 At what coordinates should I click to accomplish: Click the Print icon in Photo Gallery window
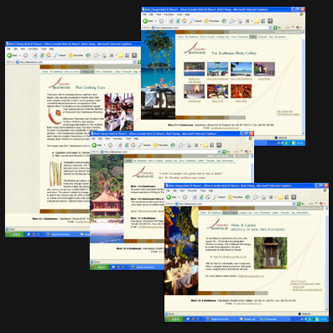pyautogui.click(x=240, y=21)
